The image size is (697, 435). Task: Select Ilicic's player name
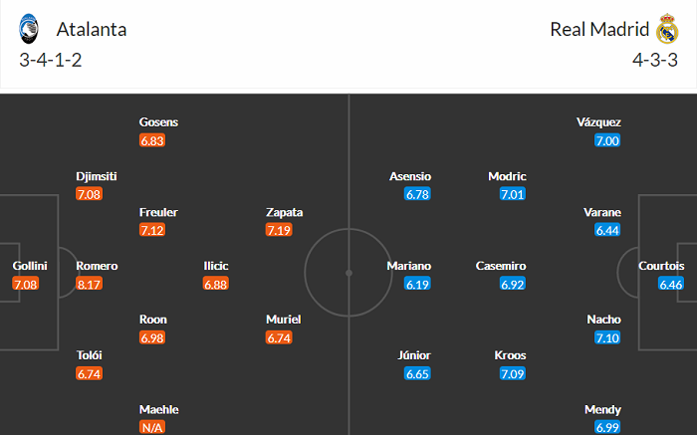(x=216, y=266)
